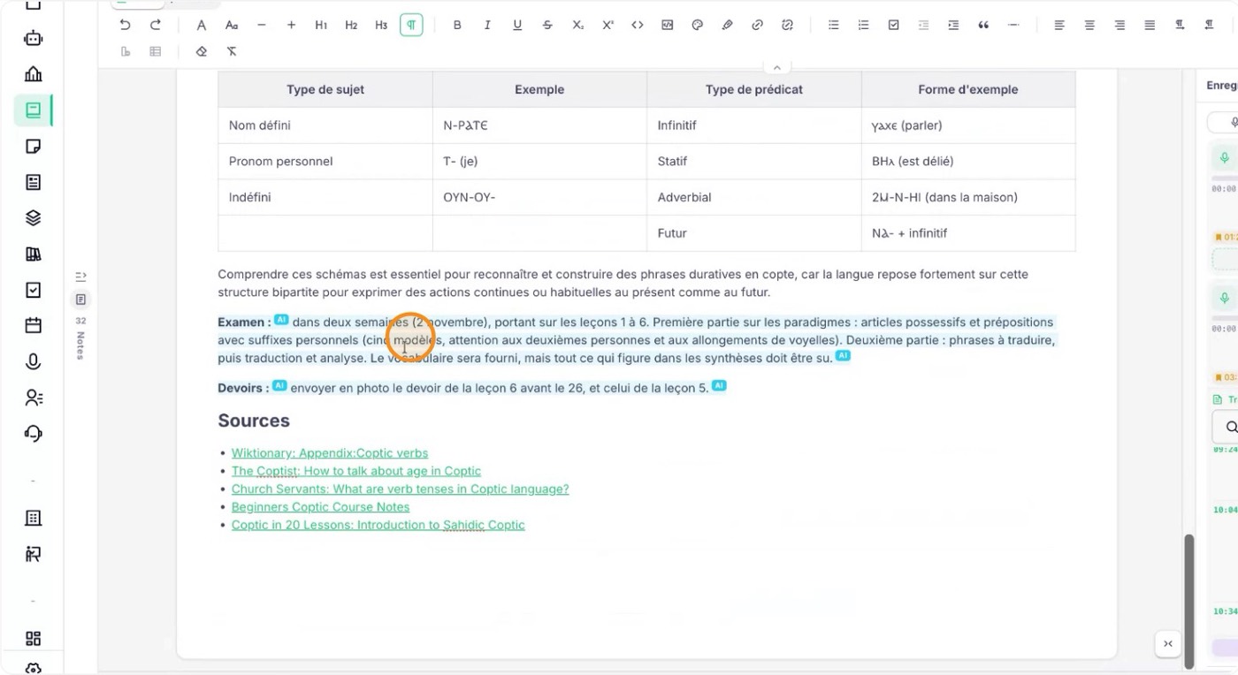Open the 32 Notes panel icon
The width and height of the screenshot is (1238, 675).
80,300
